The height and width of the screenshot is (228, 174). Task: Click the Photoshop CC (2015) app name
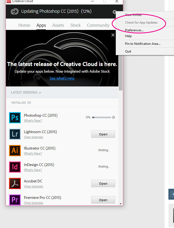coord(41,115)
